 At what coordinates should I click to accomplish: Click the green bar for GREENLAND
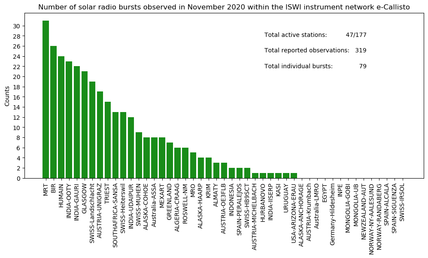pos(170,161)
